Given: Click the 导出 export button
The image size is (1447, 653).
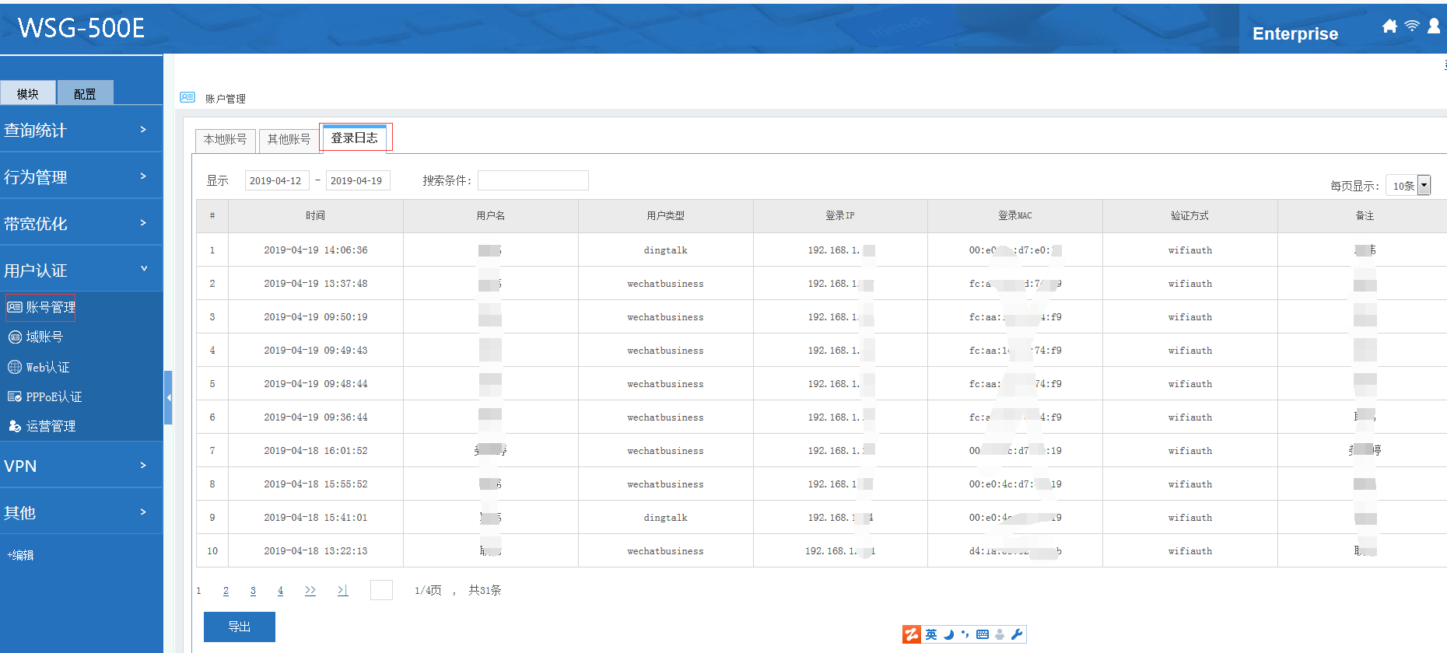Looking at the screenshot, I should pos(240,627).
